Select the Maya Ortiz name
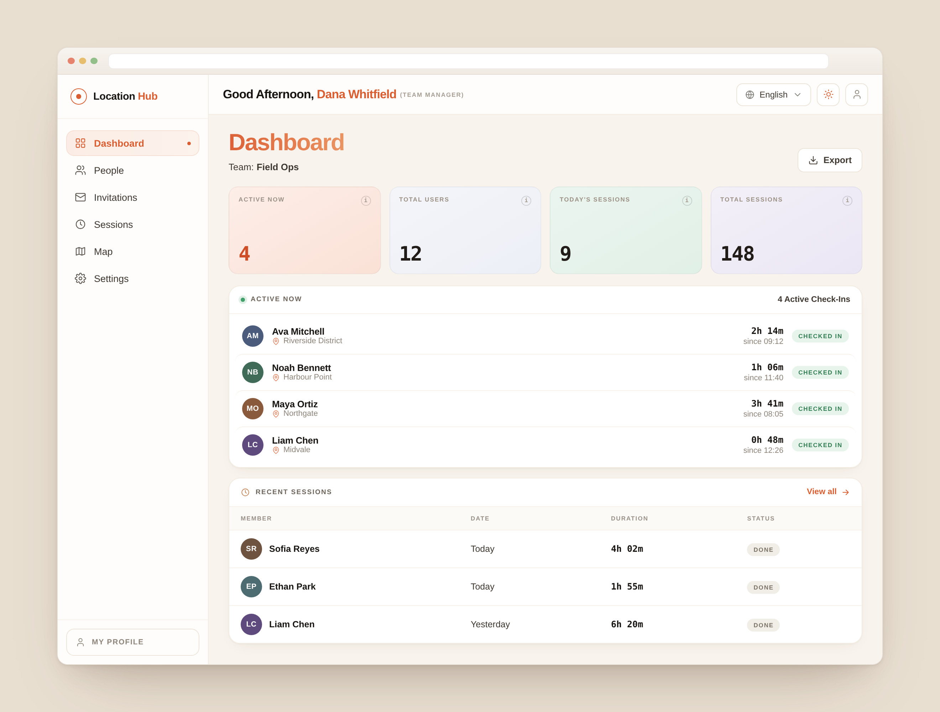940x712 pixels. (x=294, y=404)
